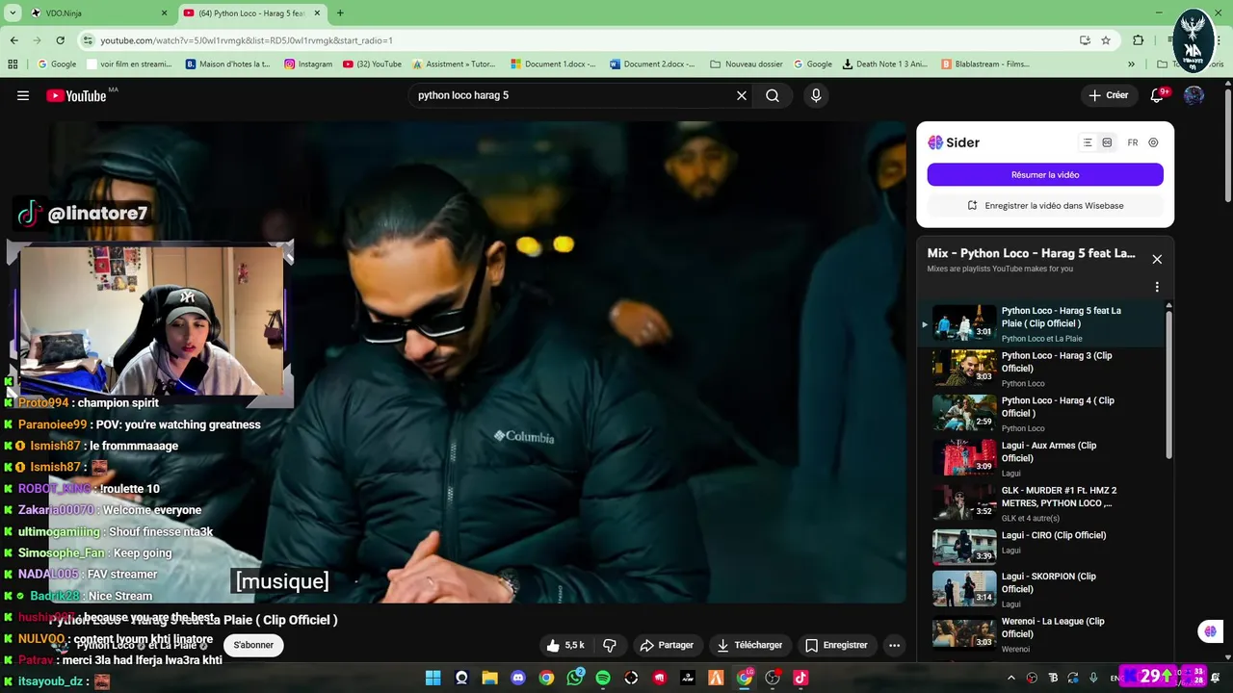Play Python Loco - Harag 3 from playlist
The height and width of the screenshot is (693, 1233).
pos(1040,369)
